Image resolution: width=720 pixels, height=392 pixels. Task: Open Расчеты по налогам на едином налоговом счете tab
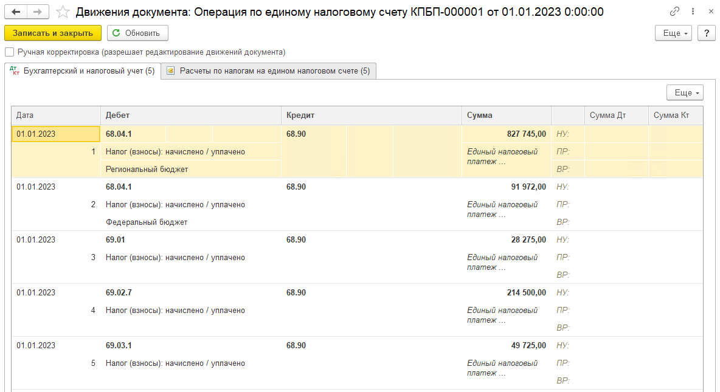coord(269,71)
